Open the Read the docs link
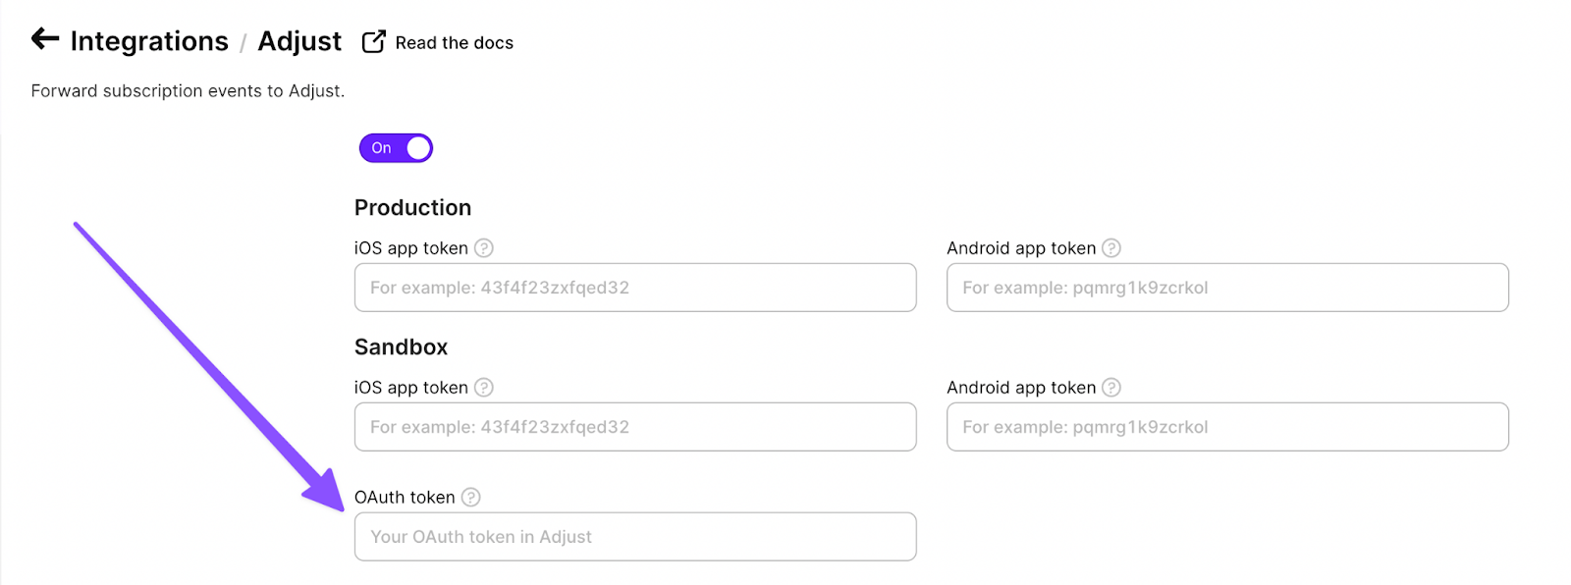1571x585 pixels. coord(454,42)
